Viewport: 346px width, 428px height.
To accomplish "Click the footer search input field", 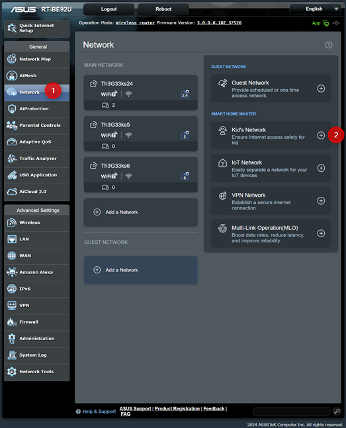I will [292, 411].
